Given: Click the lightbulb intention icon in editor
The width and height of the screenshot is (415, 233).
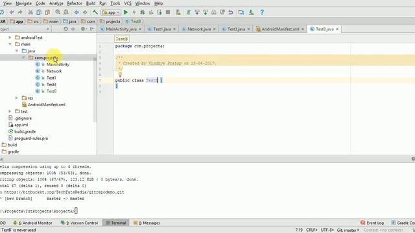Looking at the screenshot, I should (x=120, y=75).
